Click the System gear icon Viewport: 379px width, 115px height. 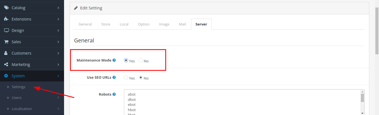pyautogui.click(x=6, y=76)
